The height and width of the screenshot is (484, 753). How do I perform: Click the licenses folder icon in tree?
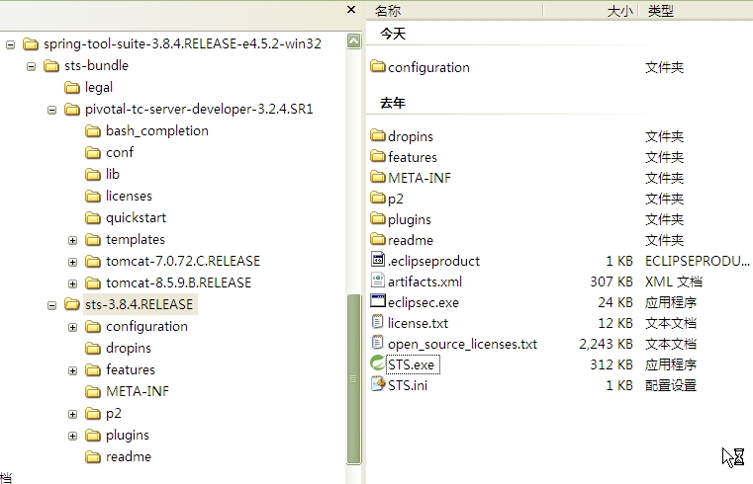[93, 197]
